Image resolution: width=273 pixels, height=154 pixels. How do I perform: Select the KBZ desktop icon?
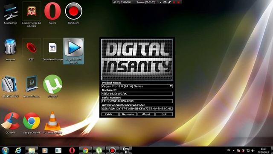(x=31, y=50)
